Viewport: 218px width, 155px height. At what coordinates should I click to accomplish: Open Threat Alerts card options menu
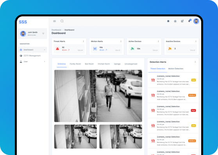coord(84,41)
